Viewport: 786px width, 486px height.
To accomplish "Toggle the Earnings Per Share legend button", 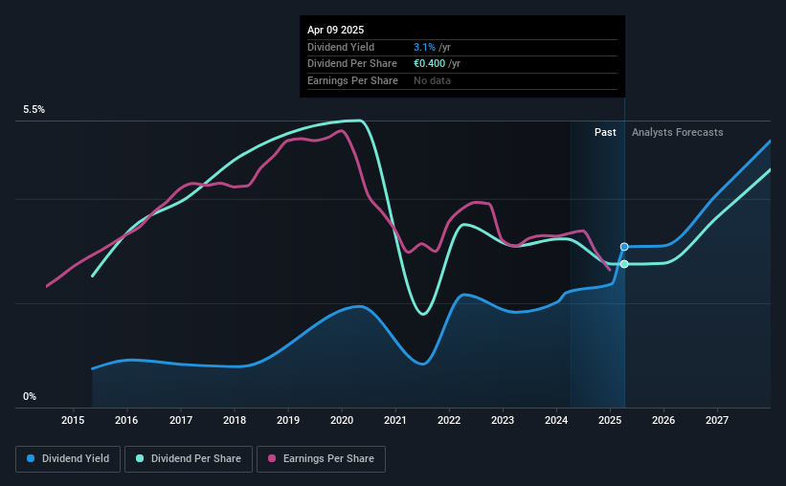I will click(x=321, y=459).
